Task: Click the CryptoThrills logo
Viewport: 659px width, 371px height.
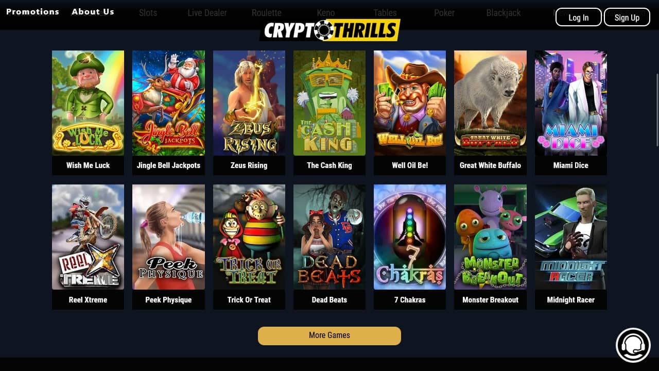Action: (x=329, y=30)
